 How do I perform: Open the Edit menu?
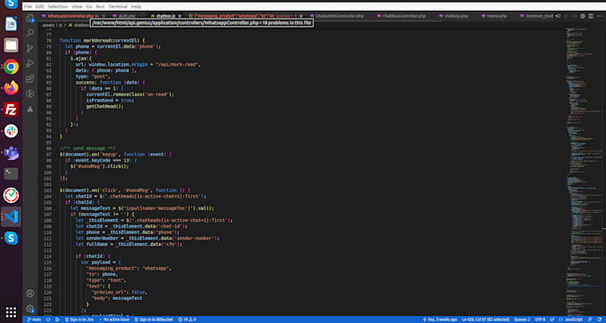point(40,6)
